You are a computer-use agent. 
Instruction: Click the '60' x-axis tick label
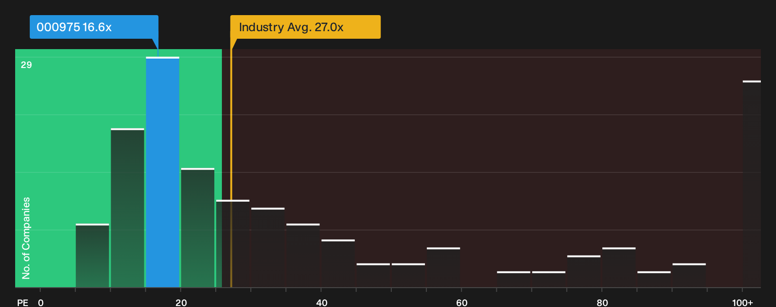coord(462,302)
